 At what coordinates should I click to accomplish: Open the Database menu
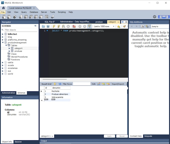34,12
